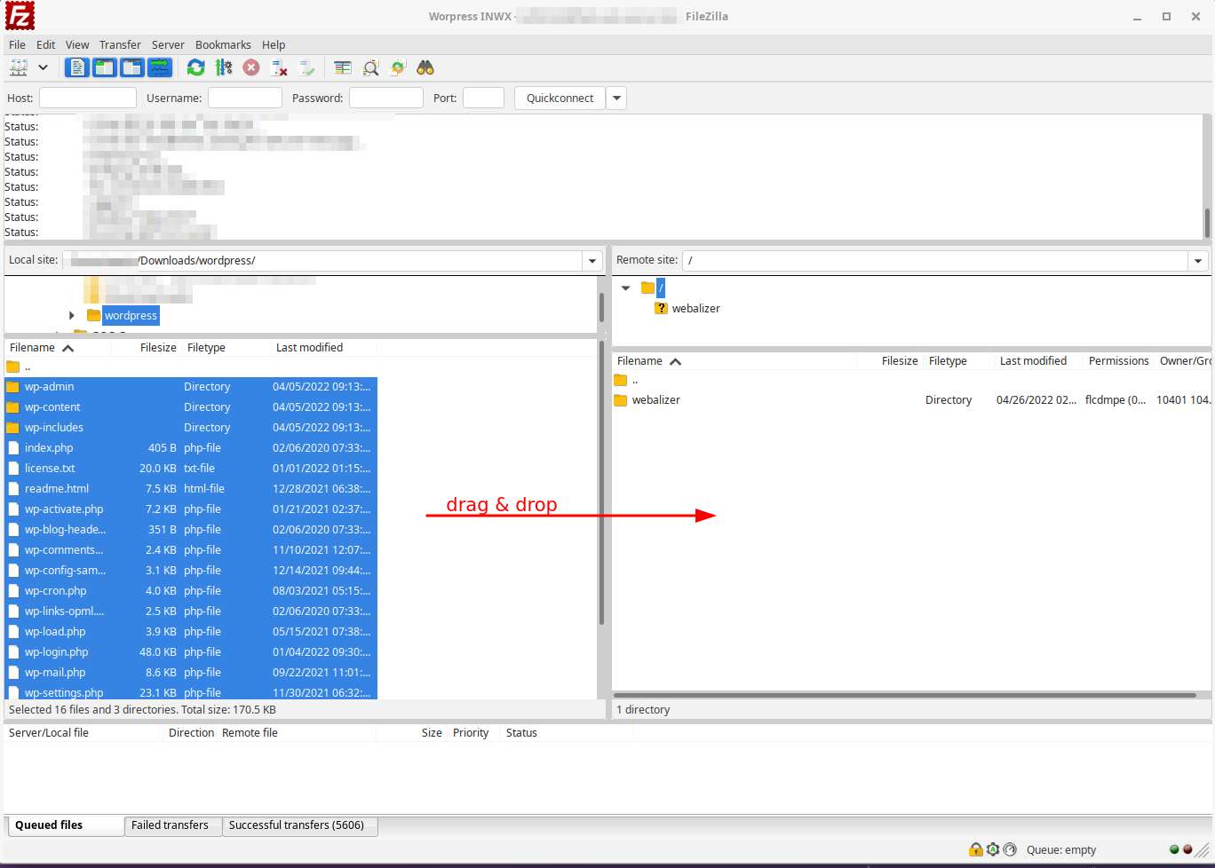Toggle synchronized browsing icon
The width and height of the screenshot is (1215, 868).
point(398,67)
